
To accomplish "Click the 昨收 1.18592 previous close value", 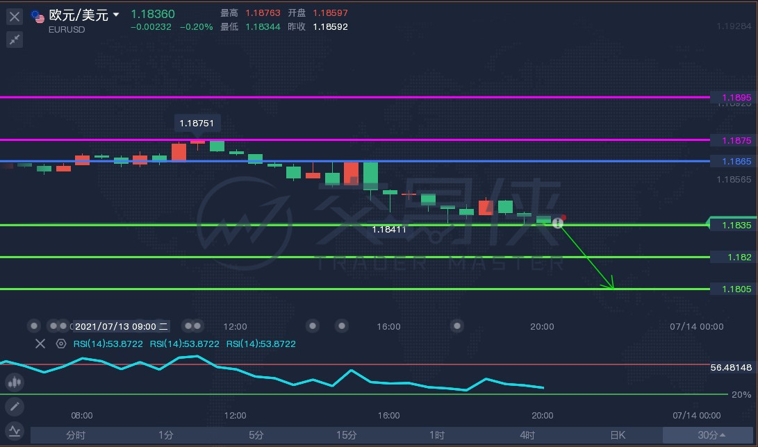I will point(330,26).
